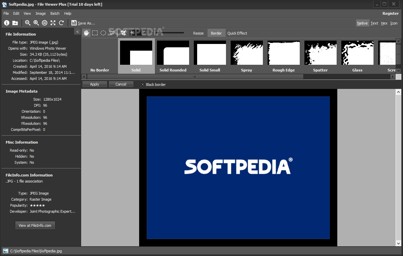
Task: Toggle the Black border checkbox
Action: (x=142, y=85)
